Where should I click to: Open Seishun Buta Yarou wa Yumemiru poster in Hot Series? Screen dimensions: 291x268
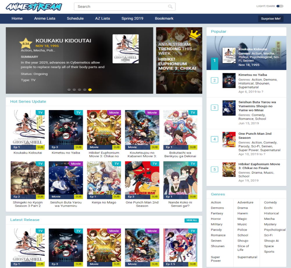[66, 180]
